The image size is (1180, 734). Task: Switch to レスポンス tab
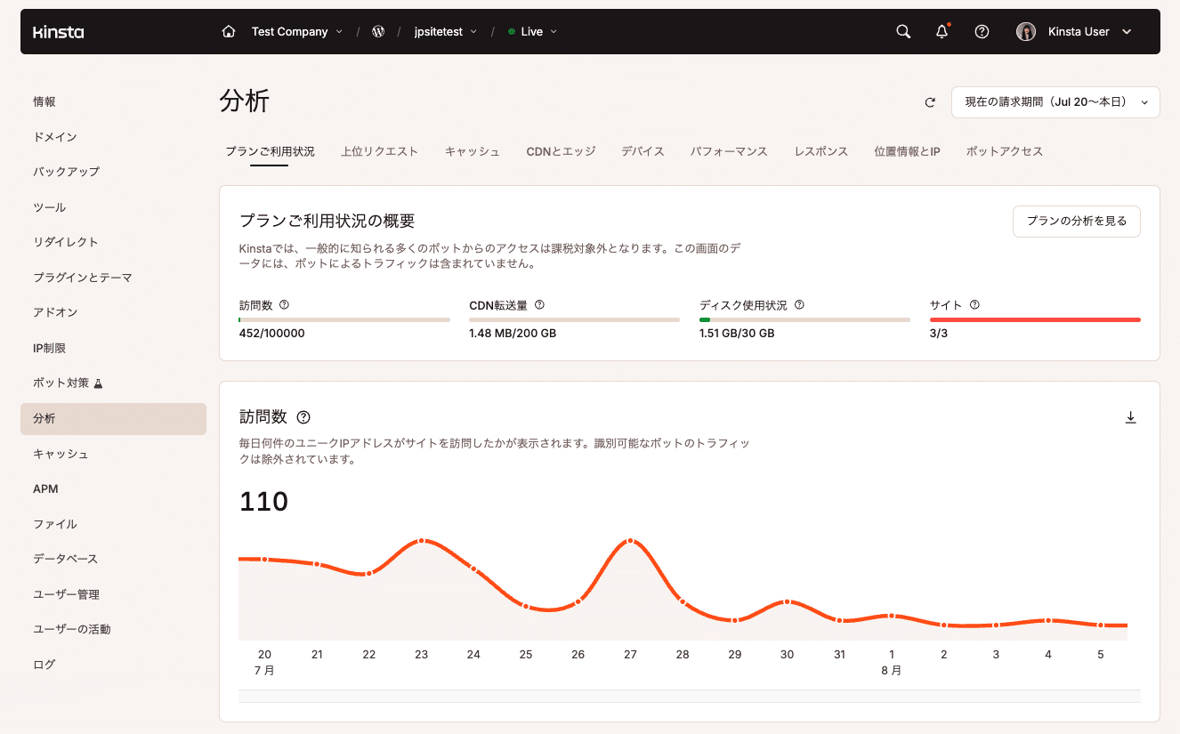pos(821,151)
